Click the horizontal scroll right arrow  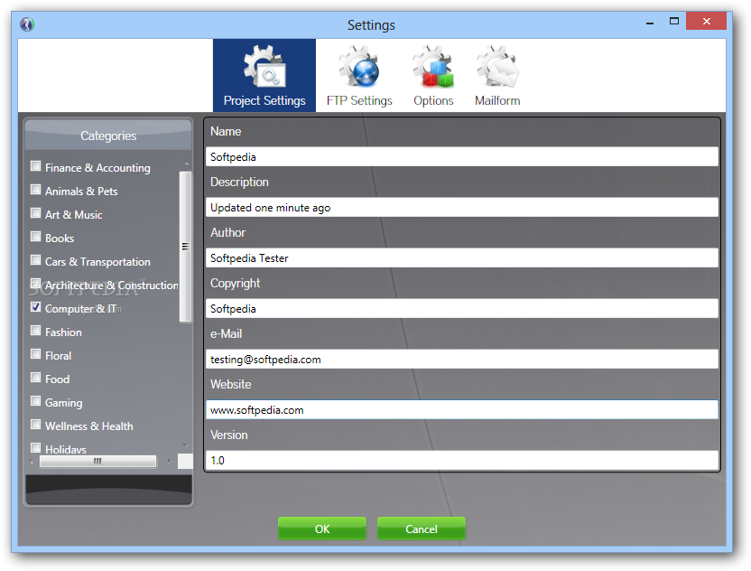coord(169,461)
